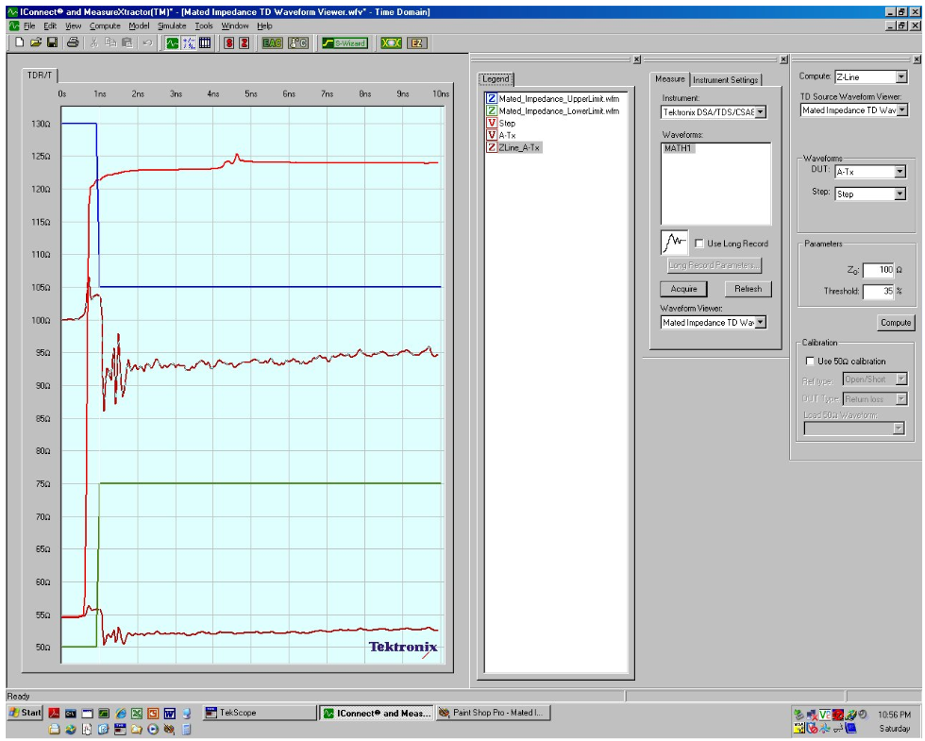Open the Load 50Ω Waveform dropdown
This screenshot has height=741, width=925.
click(x=899, y=429)
